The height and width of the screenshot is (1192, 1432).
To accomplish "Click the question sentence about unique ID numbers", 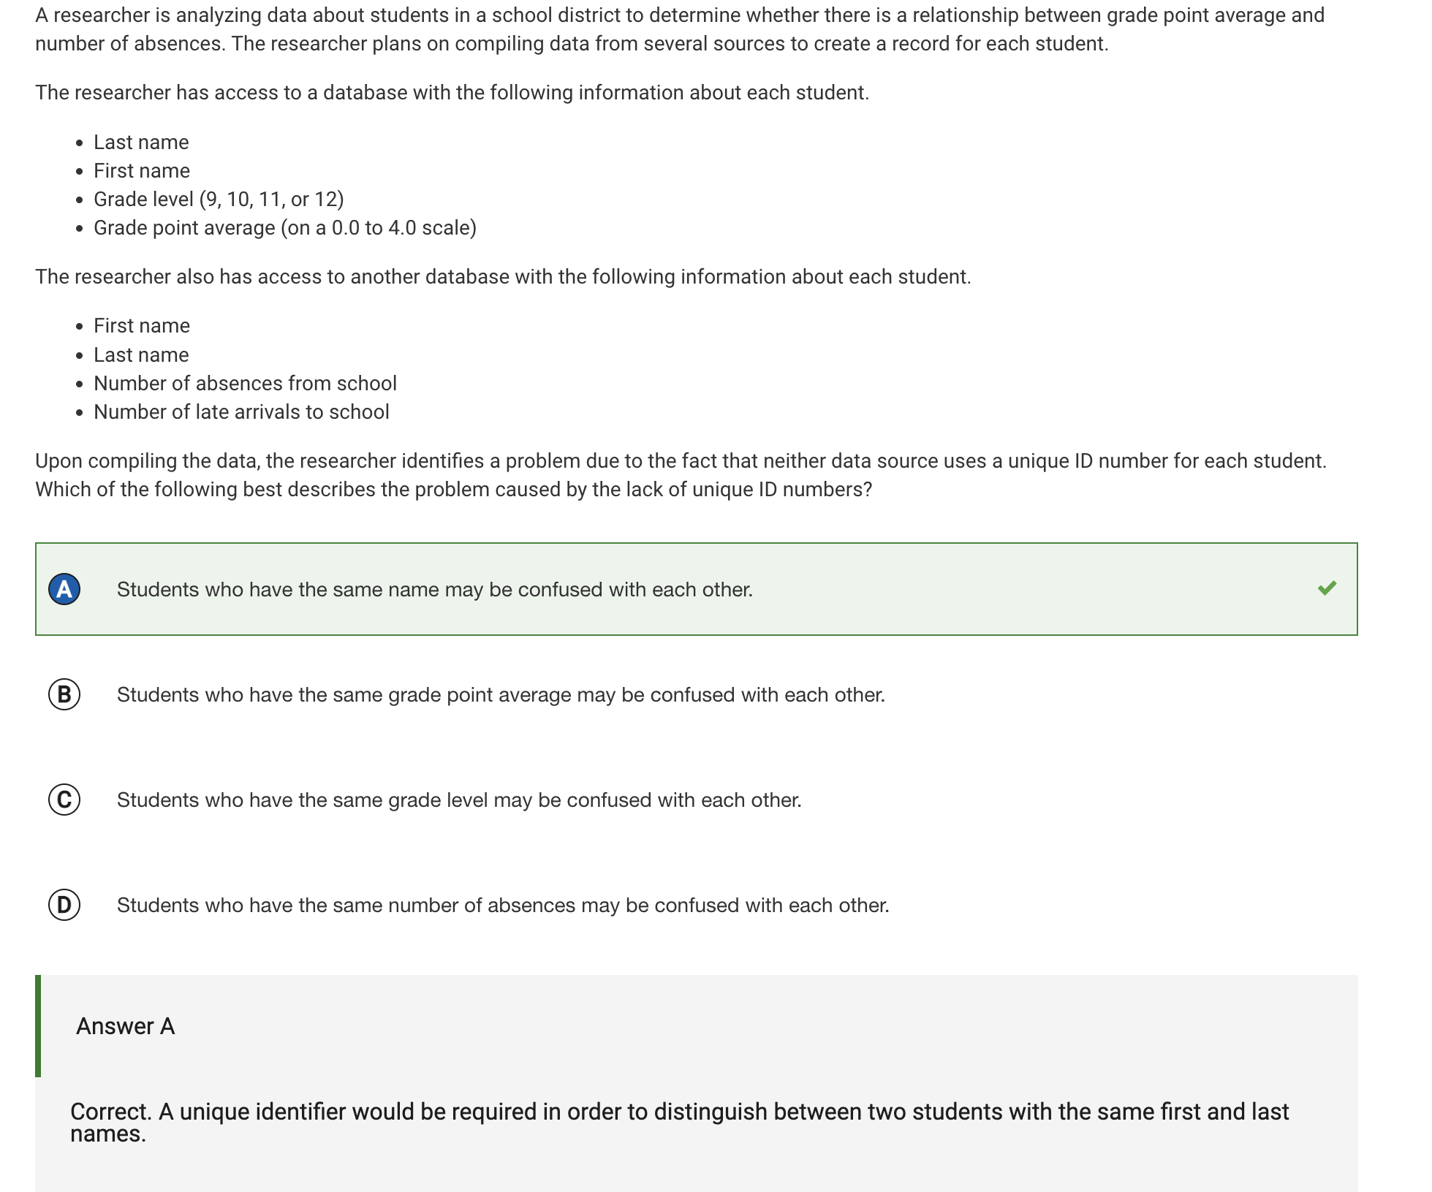I will (x=681, y=475).
